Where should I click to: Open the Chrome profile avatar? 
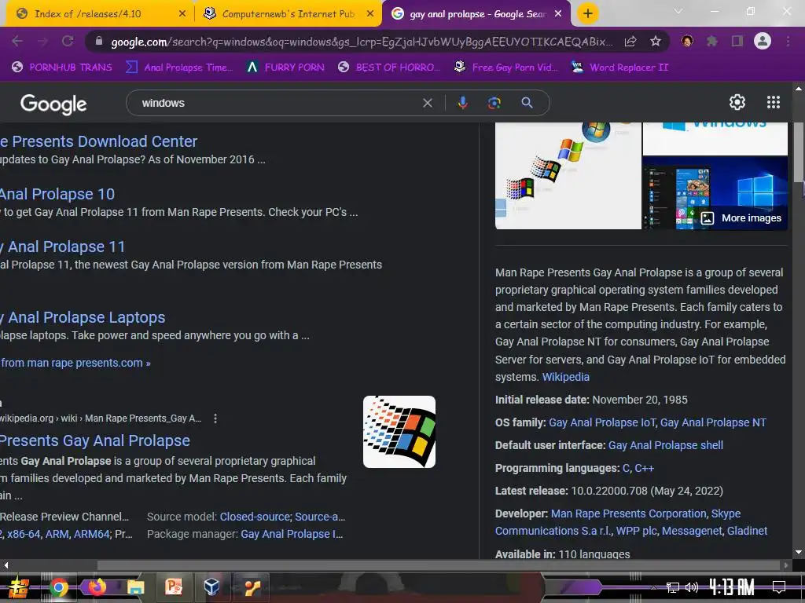pyautogui.click(x=763, y=41)
